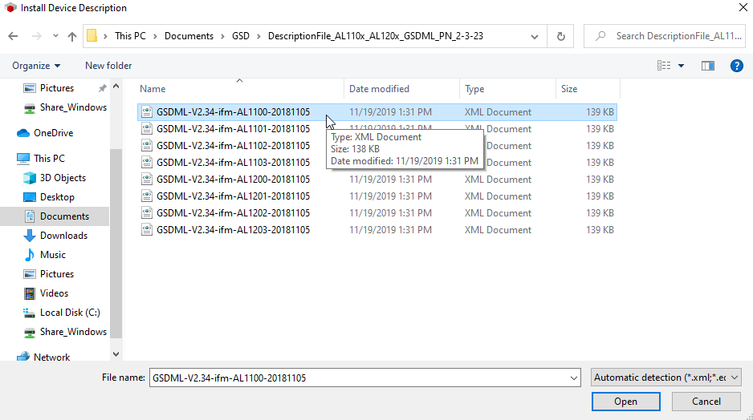Viewport: 753px width, 420px height.
Task: Select OneDrive in navigation pane
Action: tap(45, 133)
